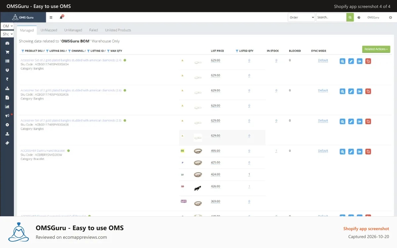397x248 pixels.
Task: Open the AccessHer bangles (2.6) product link
Action: [71, 90]
